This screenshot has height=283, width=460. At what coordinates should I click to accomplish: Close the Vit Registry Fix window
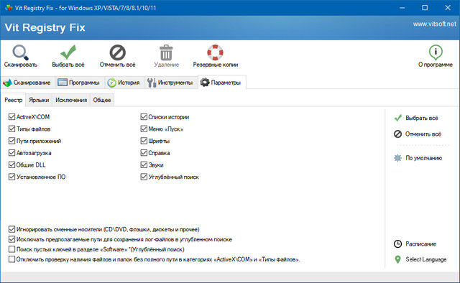[x=448, y=8]
